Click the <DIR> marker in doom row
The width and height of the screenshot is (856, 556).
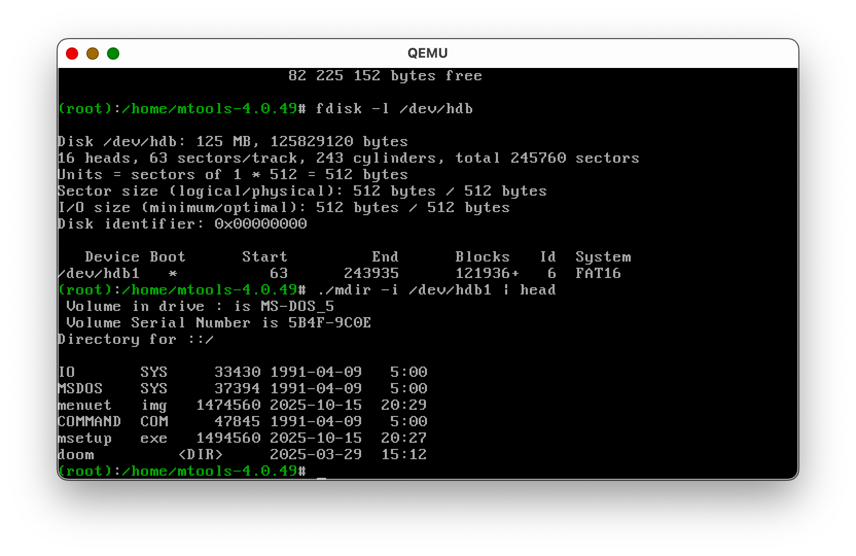point(200,455)
